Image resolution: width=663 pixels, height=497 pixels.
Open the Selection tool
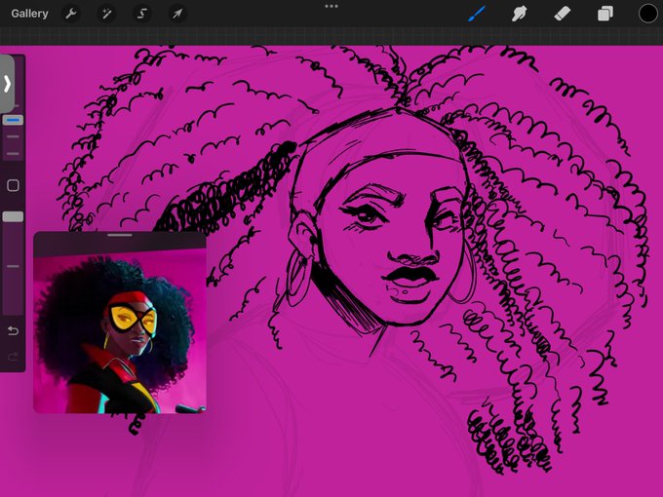tap(142, 14)
